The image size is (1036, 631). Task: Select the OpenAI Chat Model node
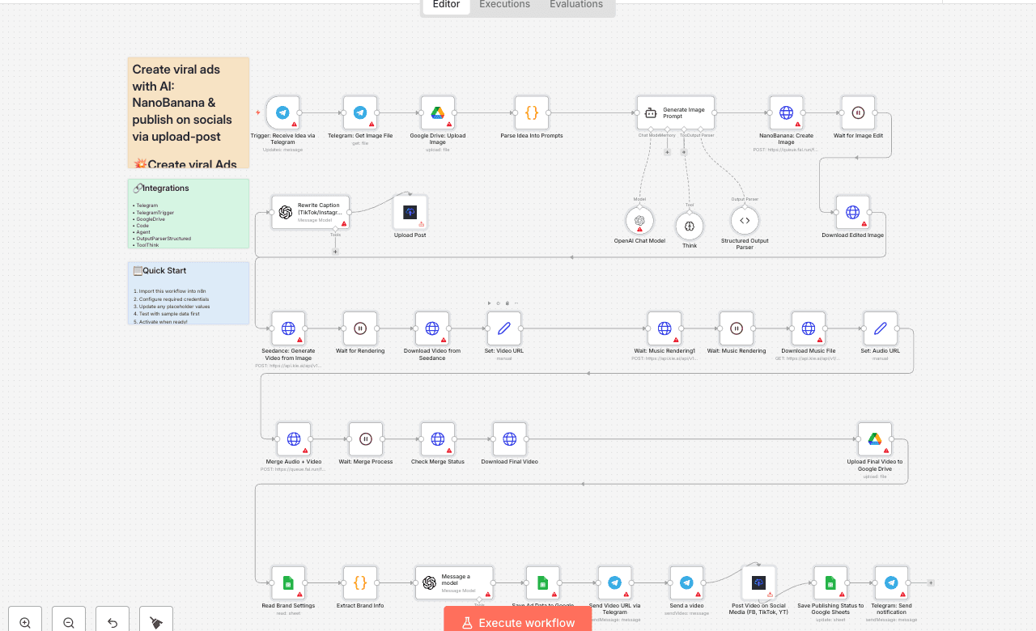point(639,219)
